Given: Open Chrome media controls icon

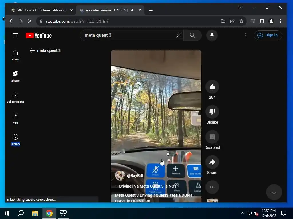Looking at the screenshot, I should (253, 21).
